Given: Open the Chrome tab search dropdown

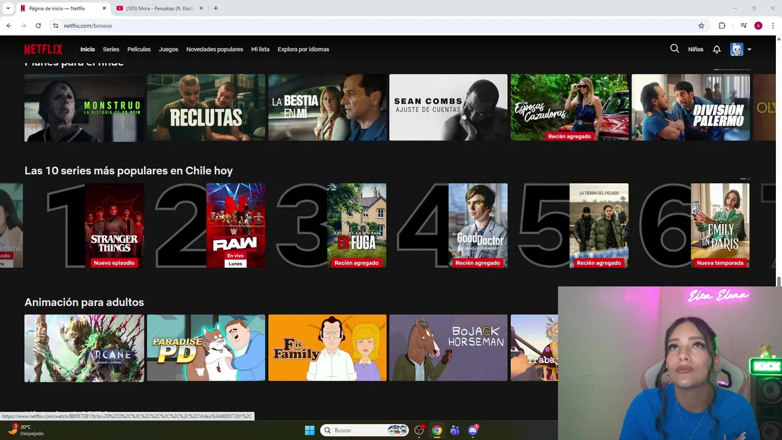Looking at the screenshot, I should pos(8,9).
